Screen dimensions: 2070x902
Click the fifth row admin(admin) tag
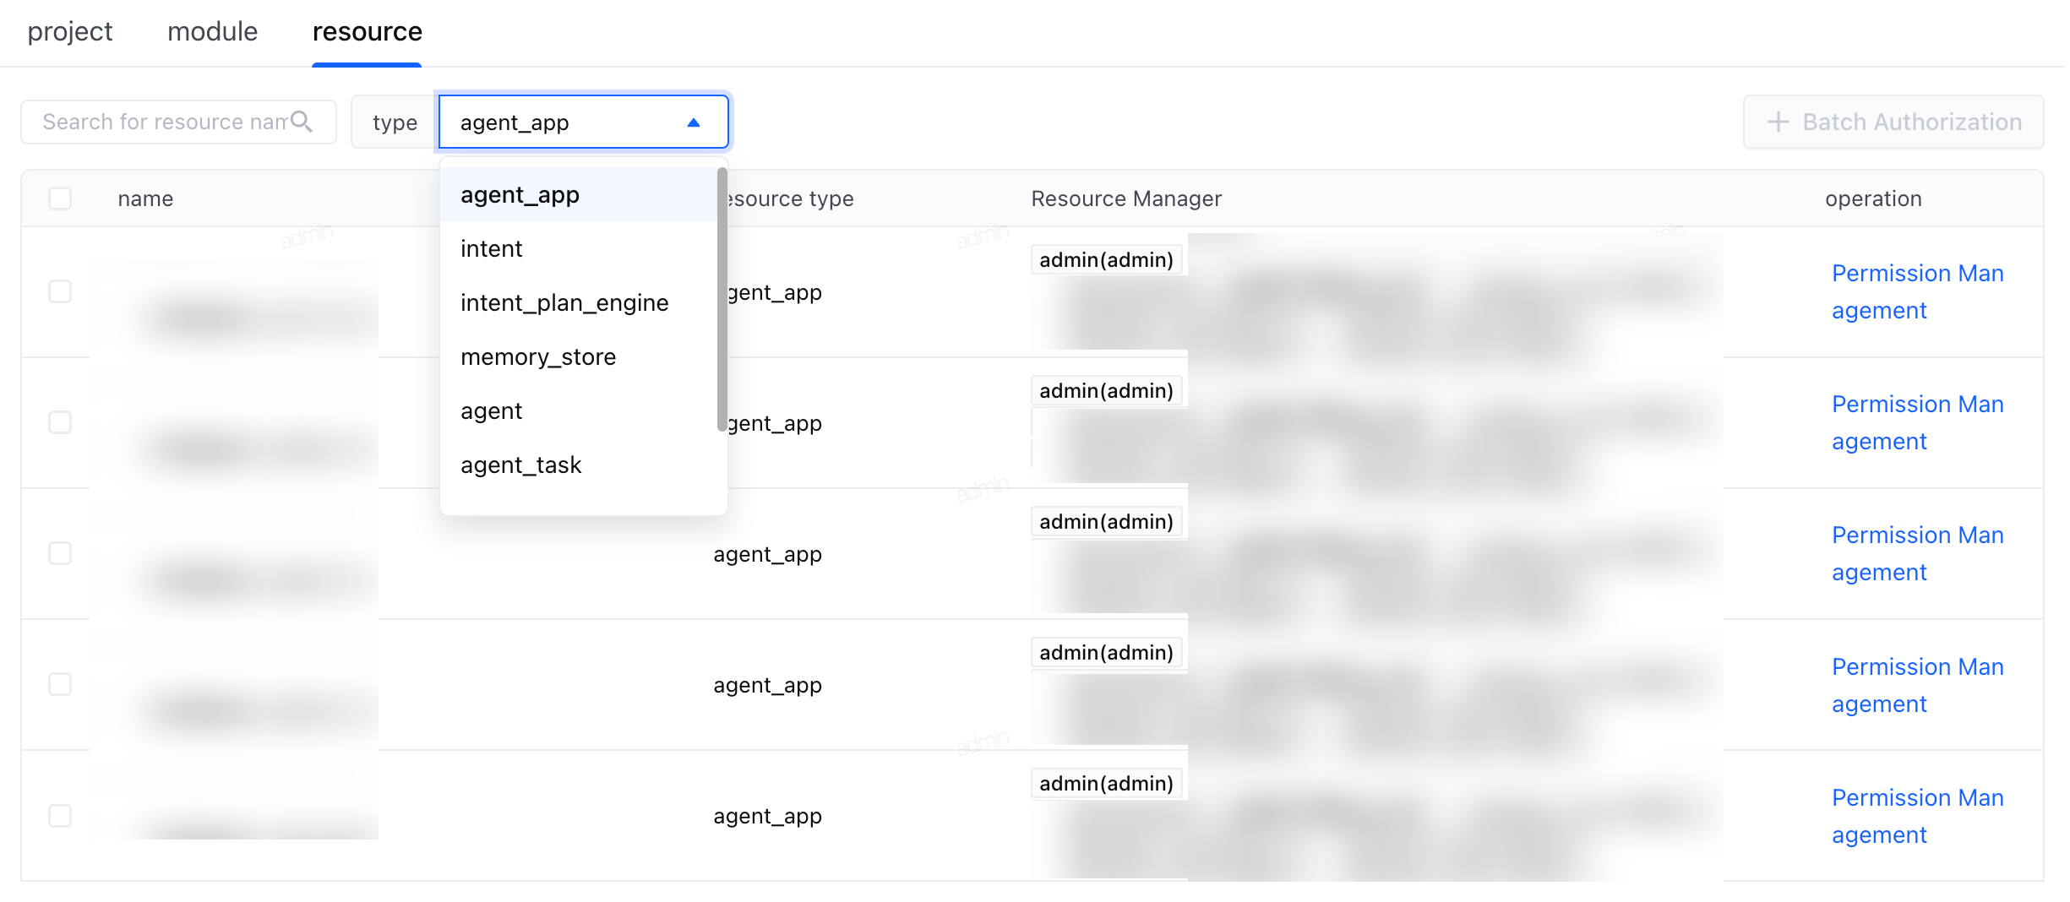point(1106,784)
